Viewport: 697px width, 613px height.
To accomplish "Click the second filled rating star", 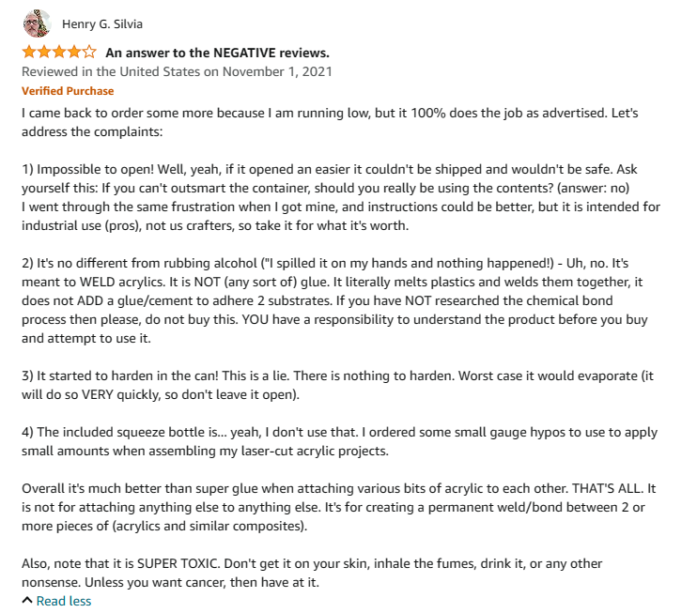I will (x=44, y=52).
